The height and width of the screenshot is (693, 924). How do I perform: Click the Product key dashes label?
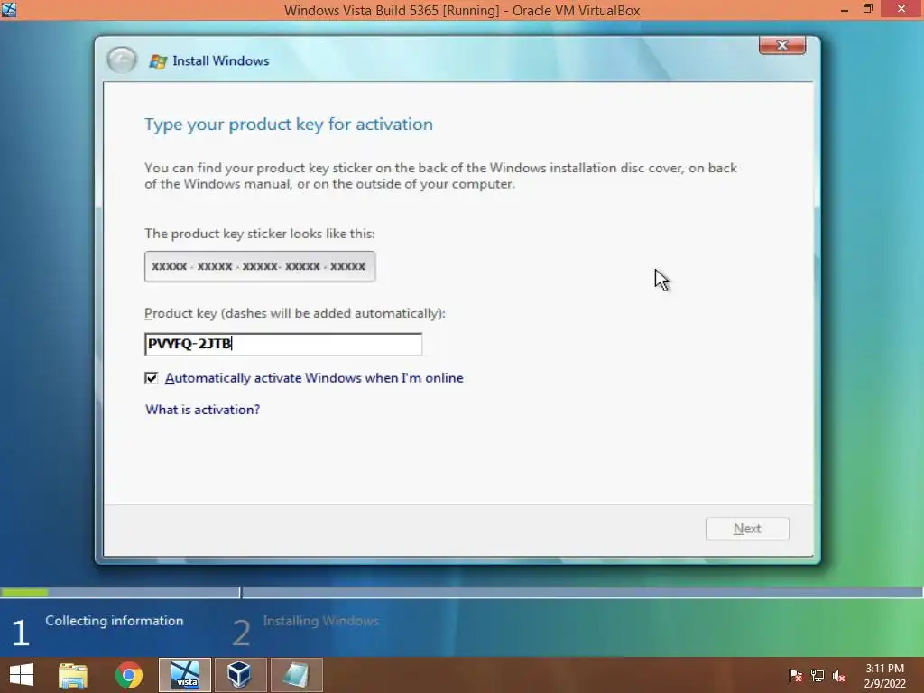pos(295,313)
